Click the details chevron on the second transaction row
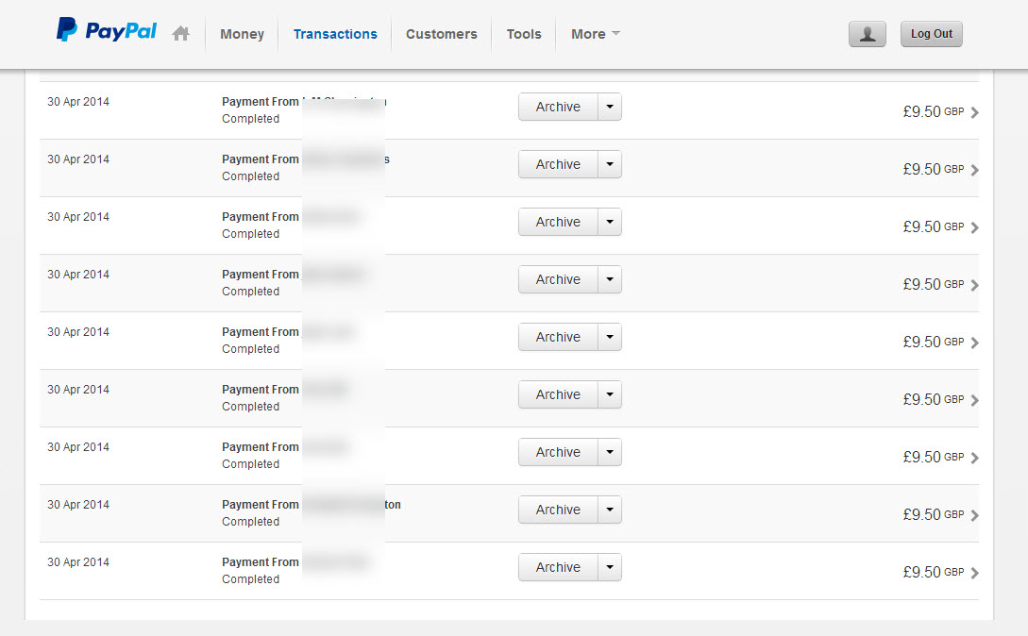The image size is (1028, 636). point(975,170)
